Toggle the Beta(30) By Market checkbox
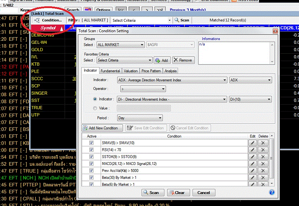Viewport: 299px width, 206px height. point(91,178)
